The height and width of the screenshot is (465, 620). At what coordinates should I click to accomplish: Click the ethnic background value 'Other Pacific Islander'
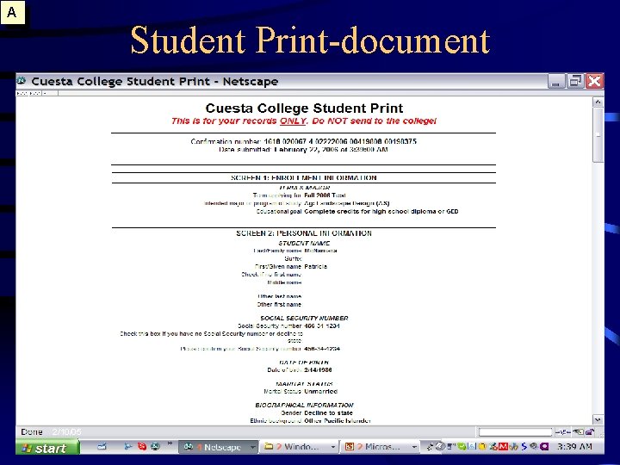pos(338,421)
